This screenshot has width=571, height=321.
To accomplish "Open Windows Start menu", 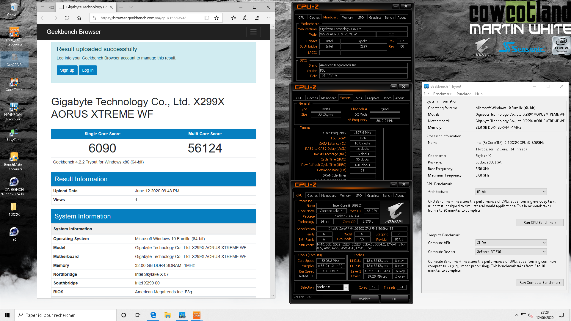I will pos(7,315).
